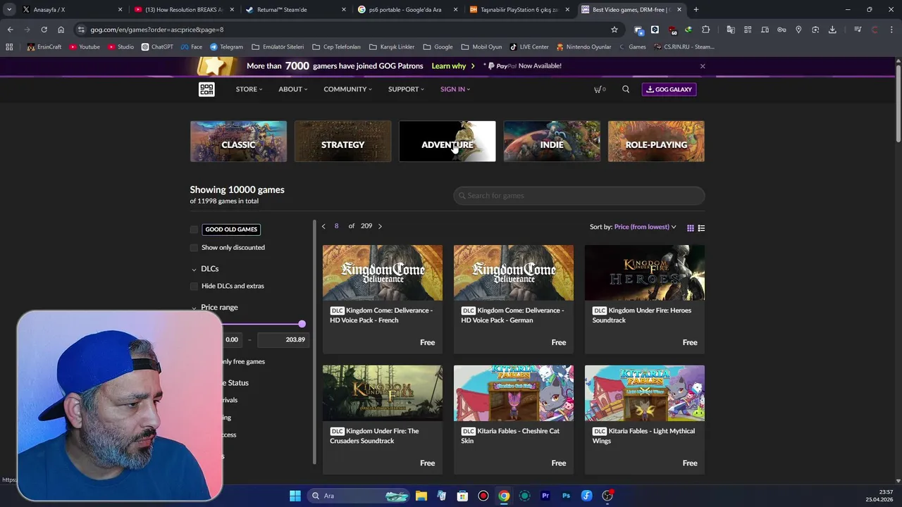
Task: Click the Search for games field
Action: [x=579, y=196]
